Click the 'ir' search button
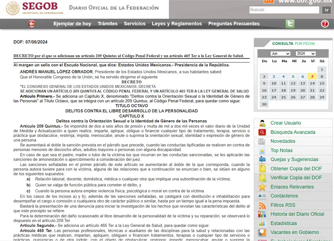The width and height of the screenshot is (334, 241). click(x=326, y=10)
